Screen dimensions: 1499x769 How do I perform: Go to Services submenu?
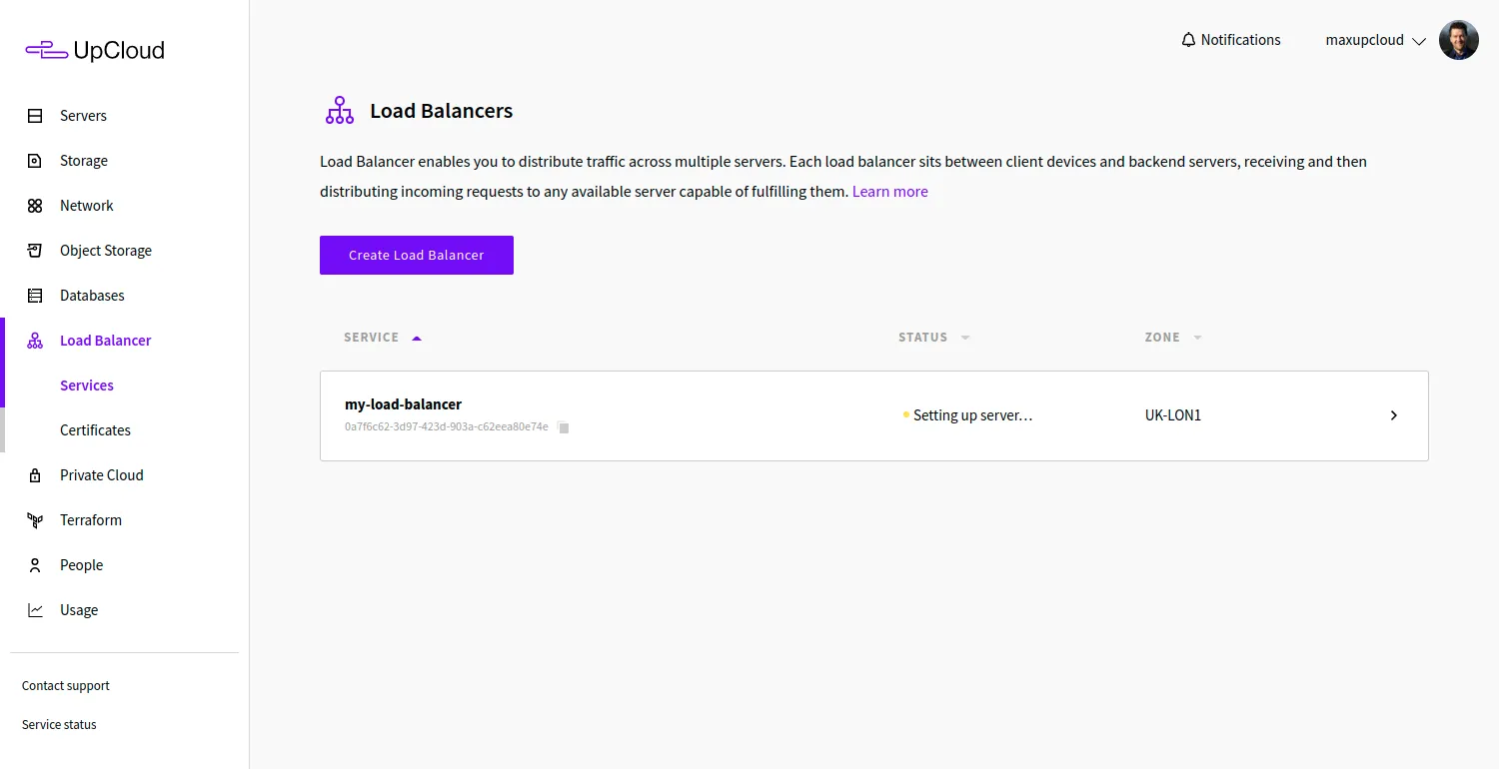87,385
